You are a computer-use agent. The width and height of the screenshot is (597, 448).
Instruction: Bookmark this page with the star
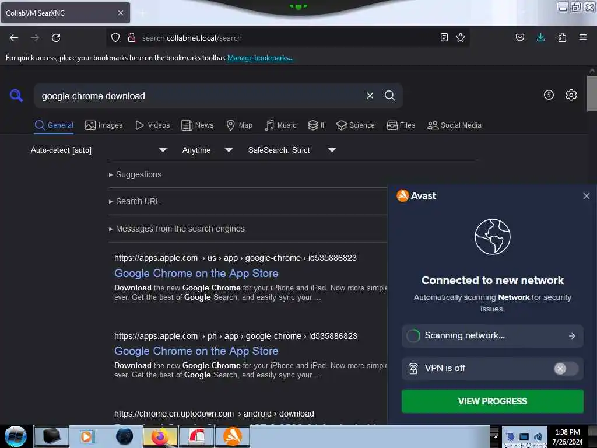click(x=461, y=37)
